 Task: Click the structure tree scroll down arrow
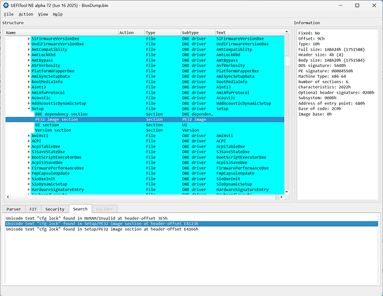(x=287, y=192)
